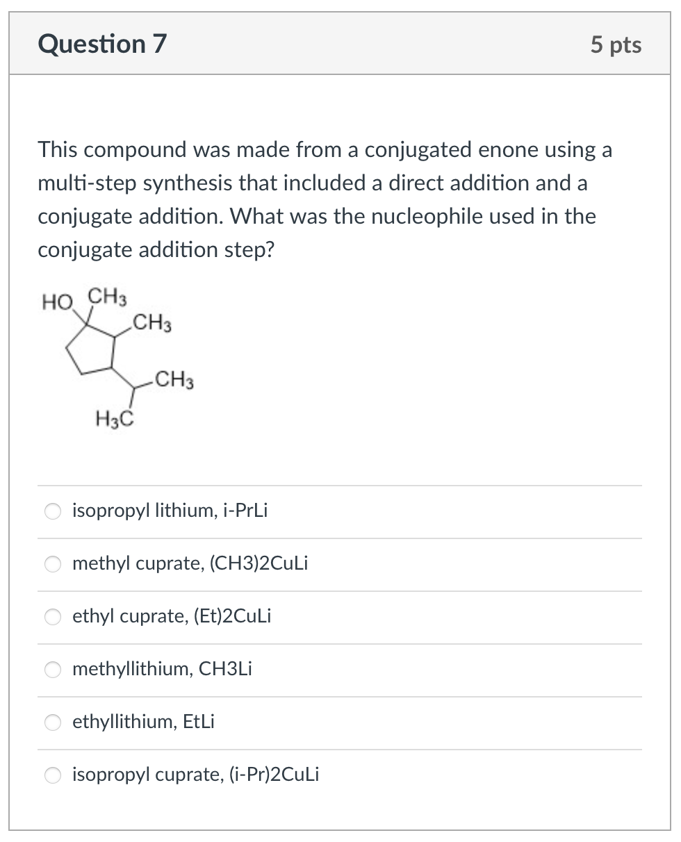The width and height of the screenshot is (681, 842).
Task: Select the isopropyl lithium, i-PrLi radio button
Action: click(x=52, y=511)
